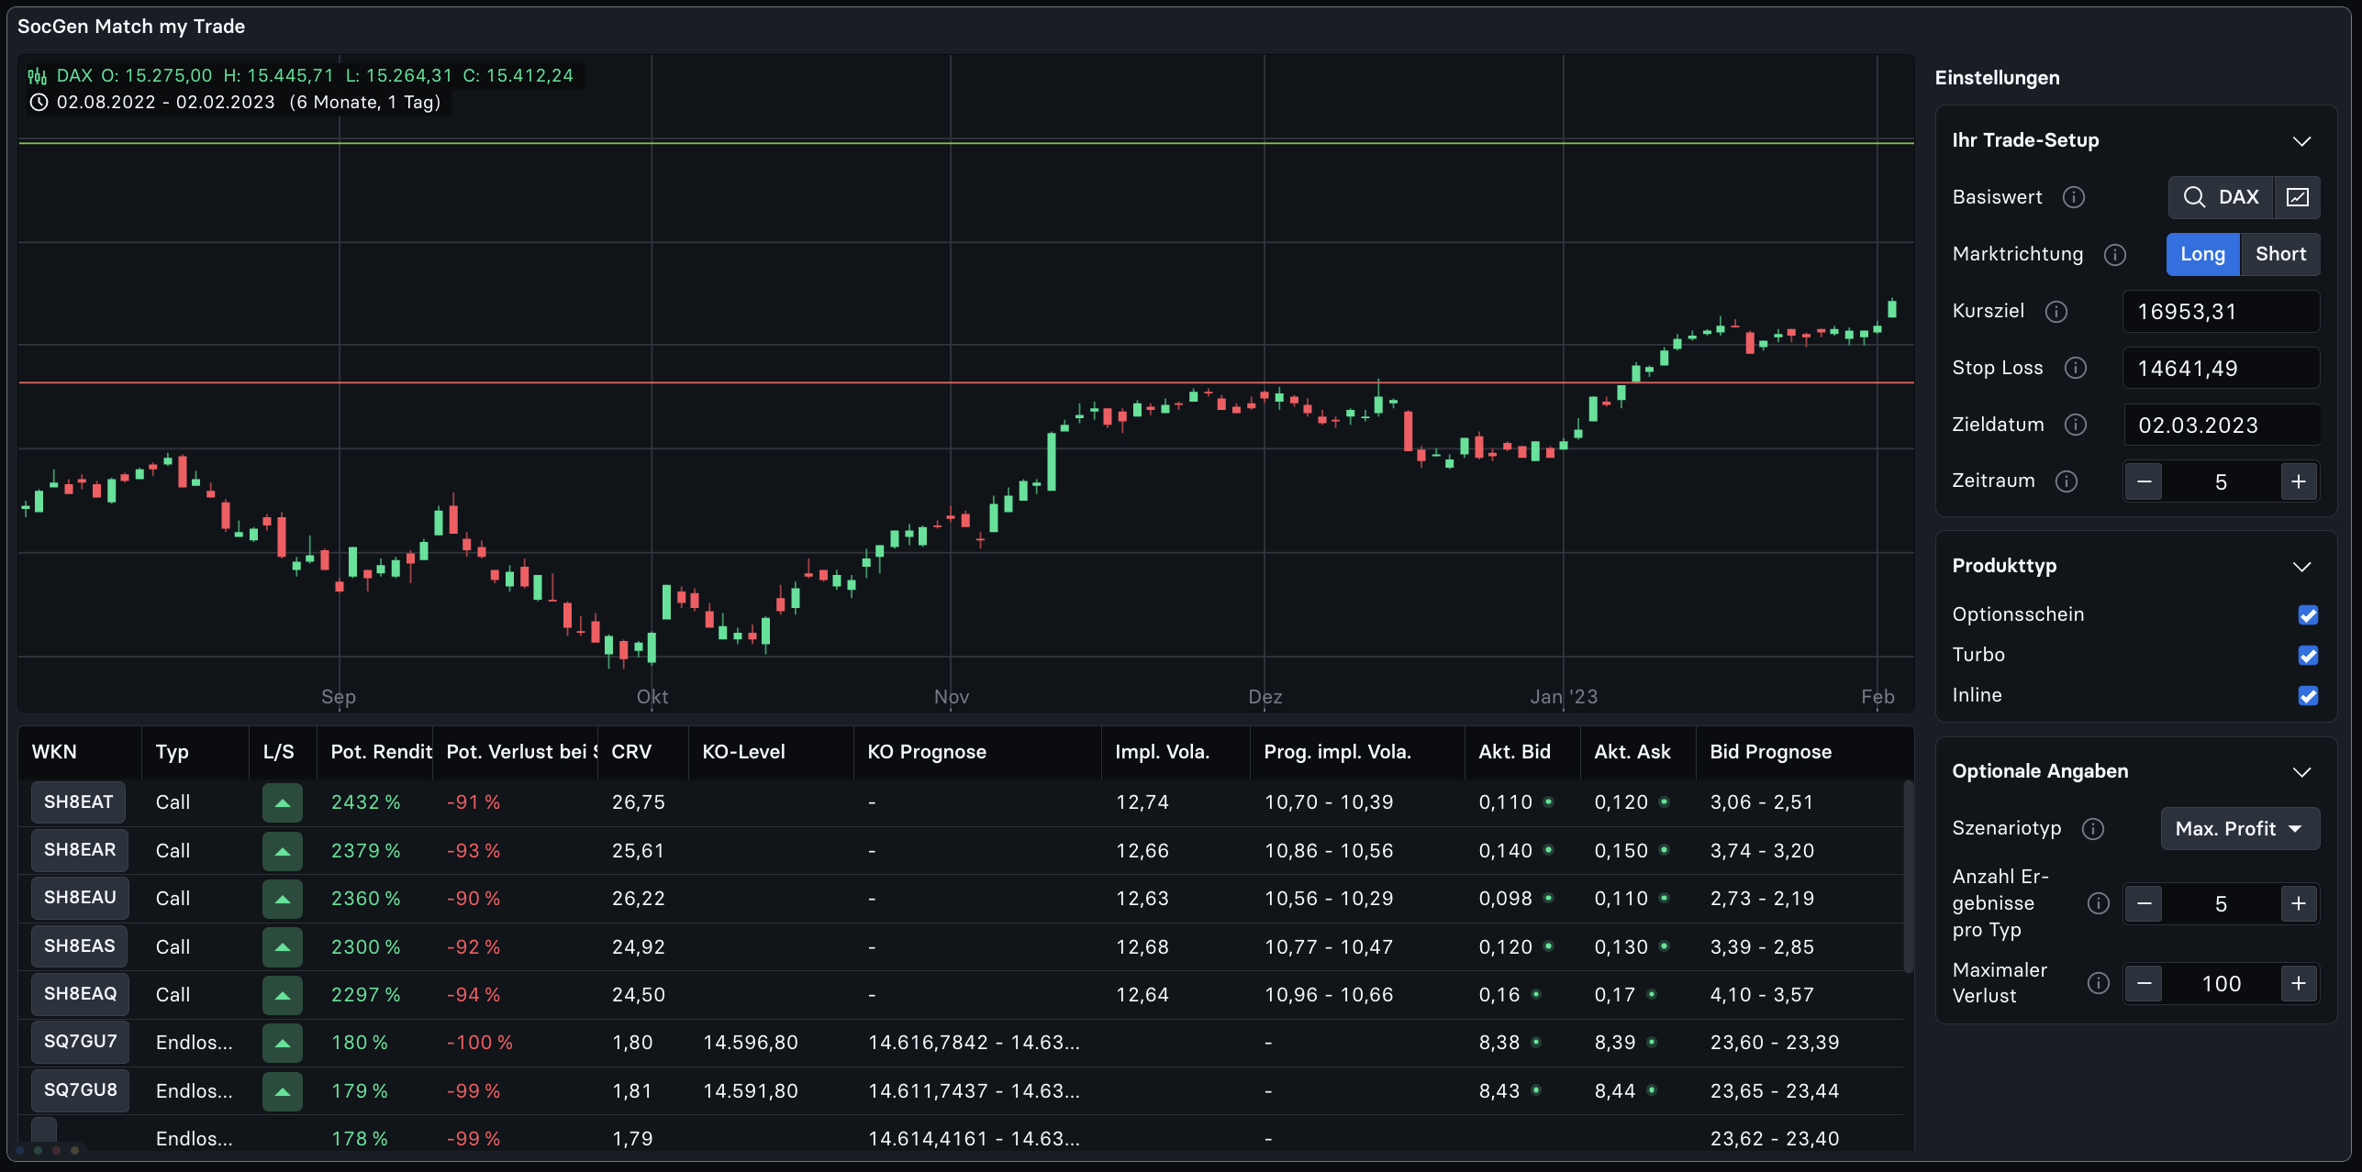Open product SH8EAR via its WKN button
This screenshot has width=2362, height=1172.
[80, 850]
